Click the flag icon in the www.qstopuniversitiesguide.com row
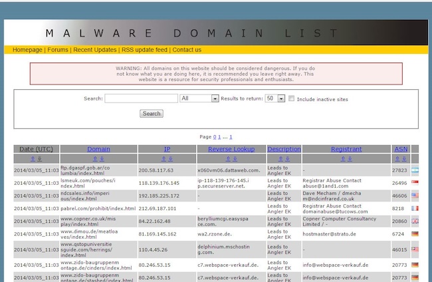The image size is (432, 282). pyautogui.click(x=415, y=249)
